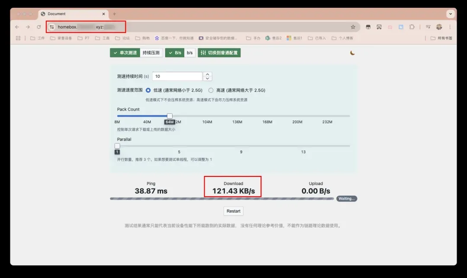Open the browser extensions puzzle icon
Viewport: 467px width, 278px height.
[x=412, y=27]
